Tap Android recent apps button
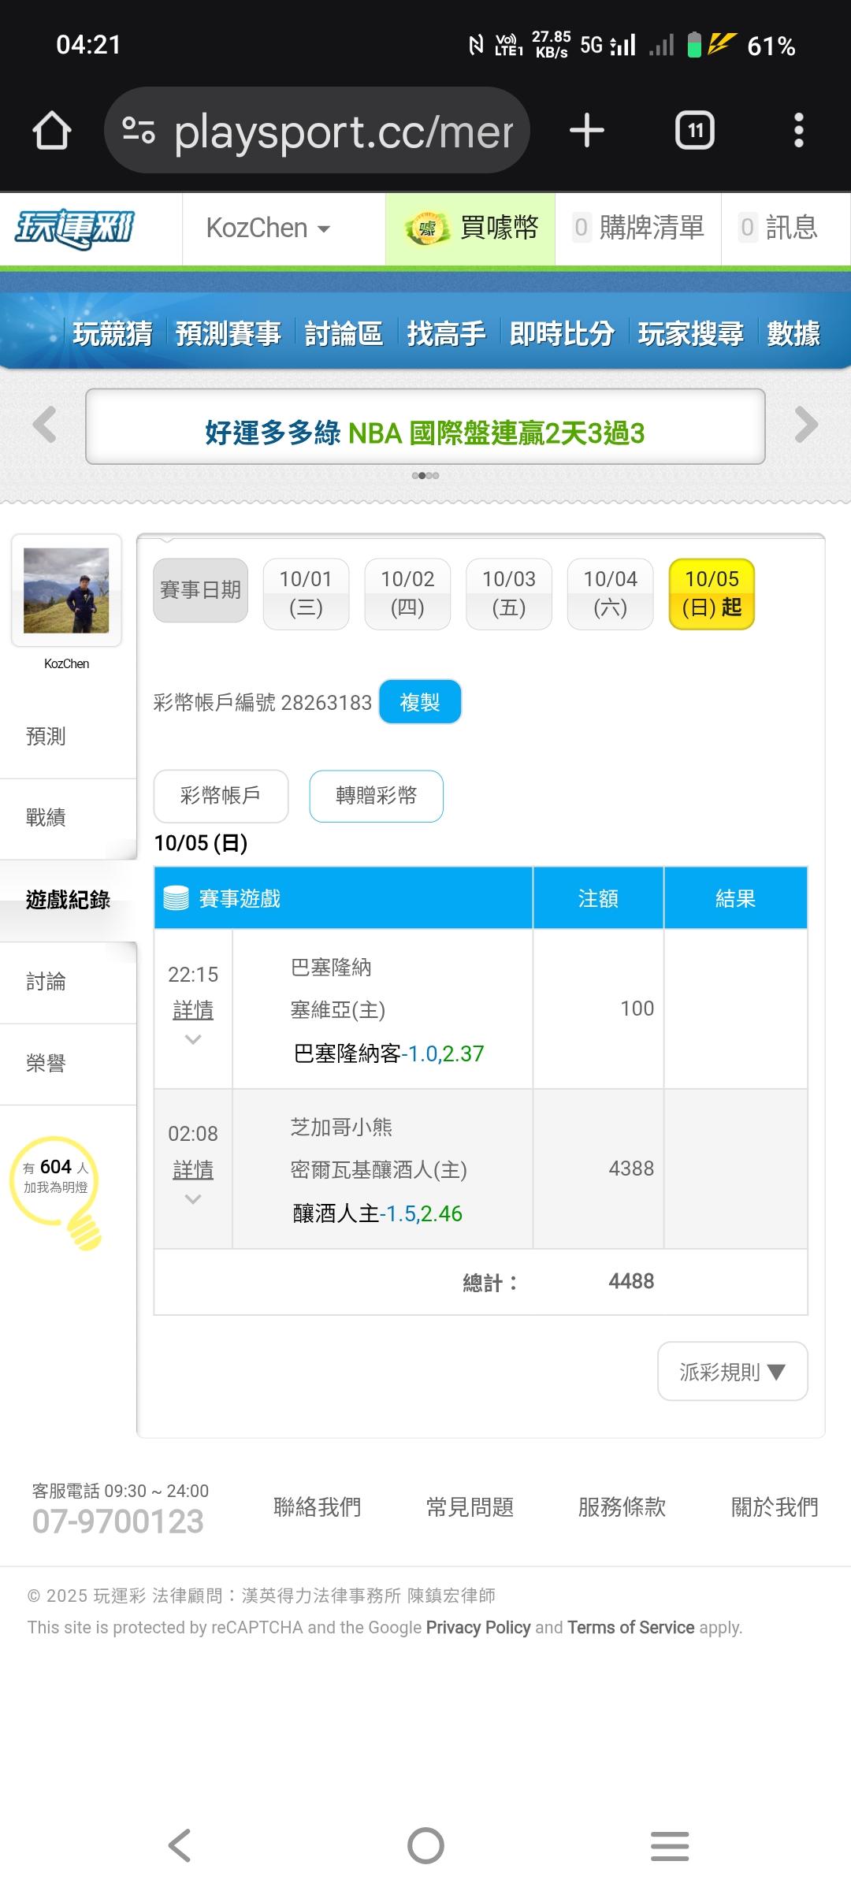The image size is (851, 1891). click(x=671, y=1845)
